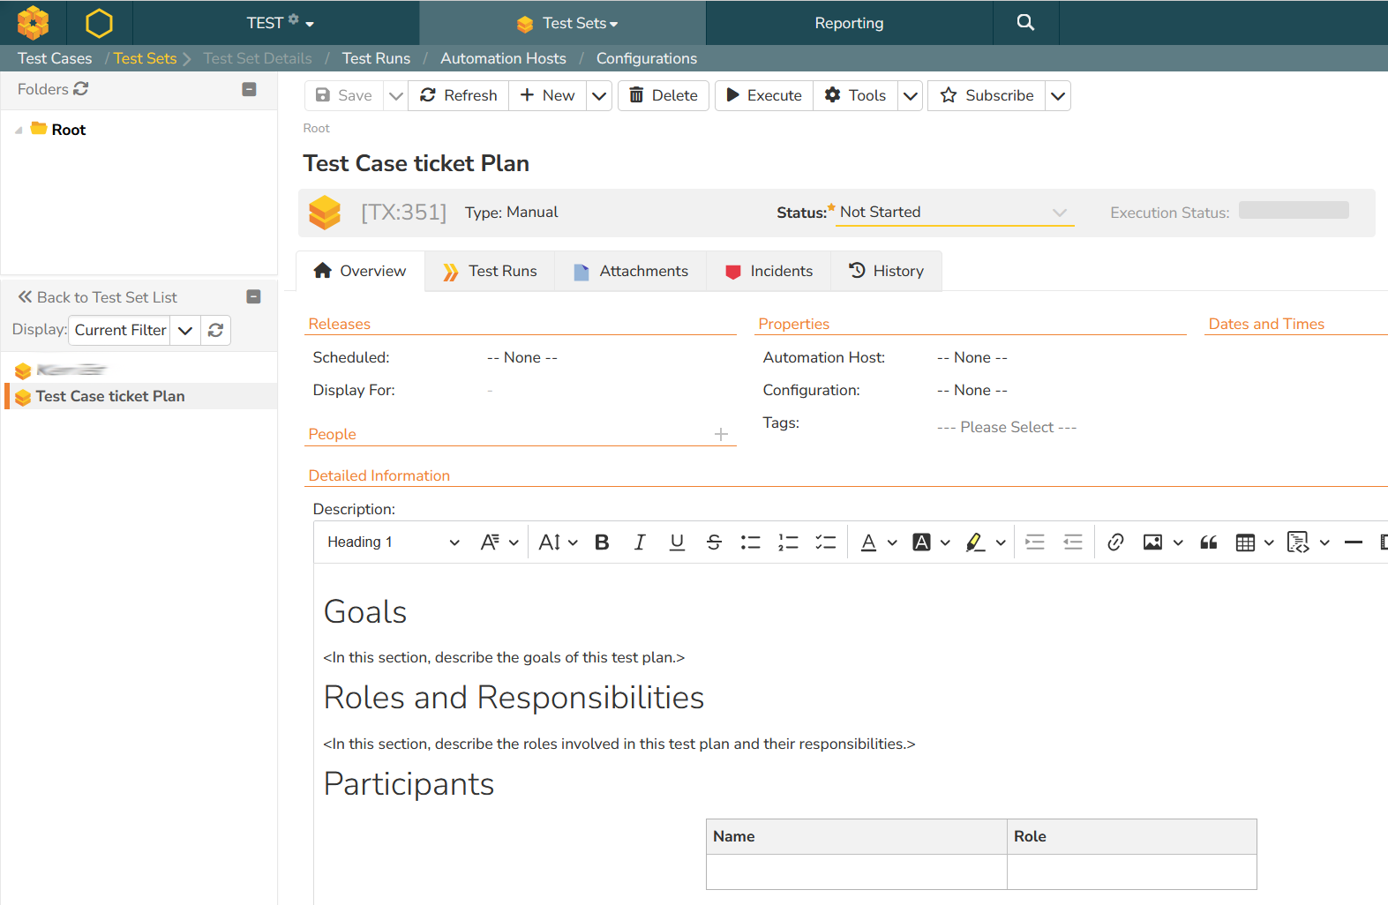Open the Heading 1 style dropdown
1388x905 pixels.
(x=393, y=542)
